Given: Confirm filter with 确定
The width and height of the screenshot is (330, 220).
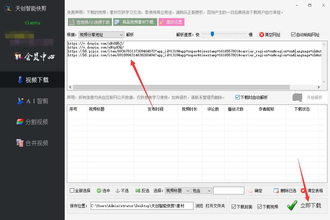Looking at the screenshot, I should pyautogui.click(x=255, y=191).
